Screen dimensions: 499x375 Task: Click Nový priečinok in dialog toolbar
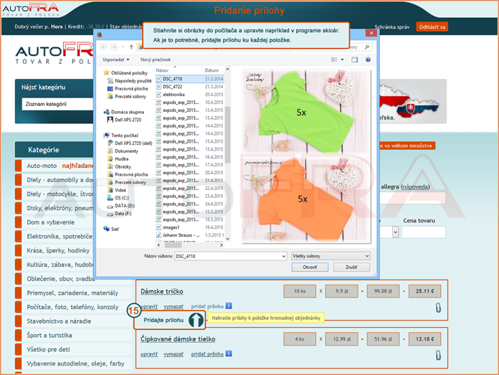[x=156, y=60]
